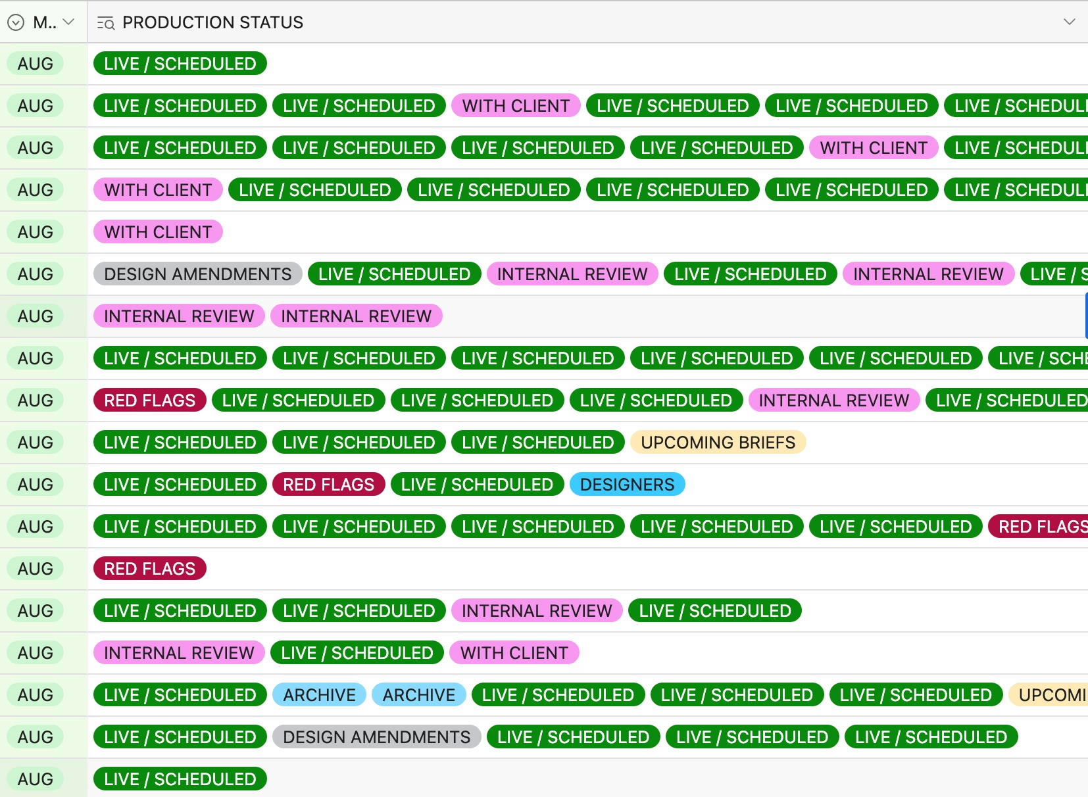Screen dimensions: 1088x797
Task: Click the INTERNAL REVIEW tag in the row starting with RED FLAGS
Action: pos(834,400)
